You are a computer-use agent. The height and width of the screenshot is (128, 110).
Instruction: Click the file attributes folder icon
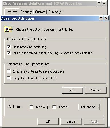(x=9, y=29)
